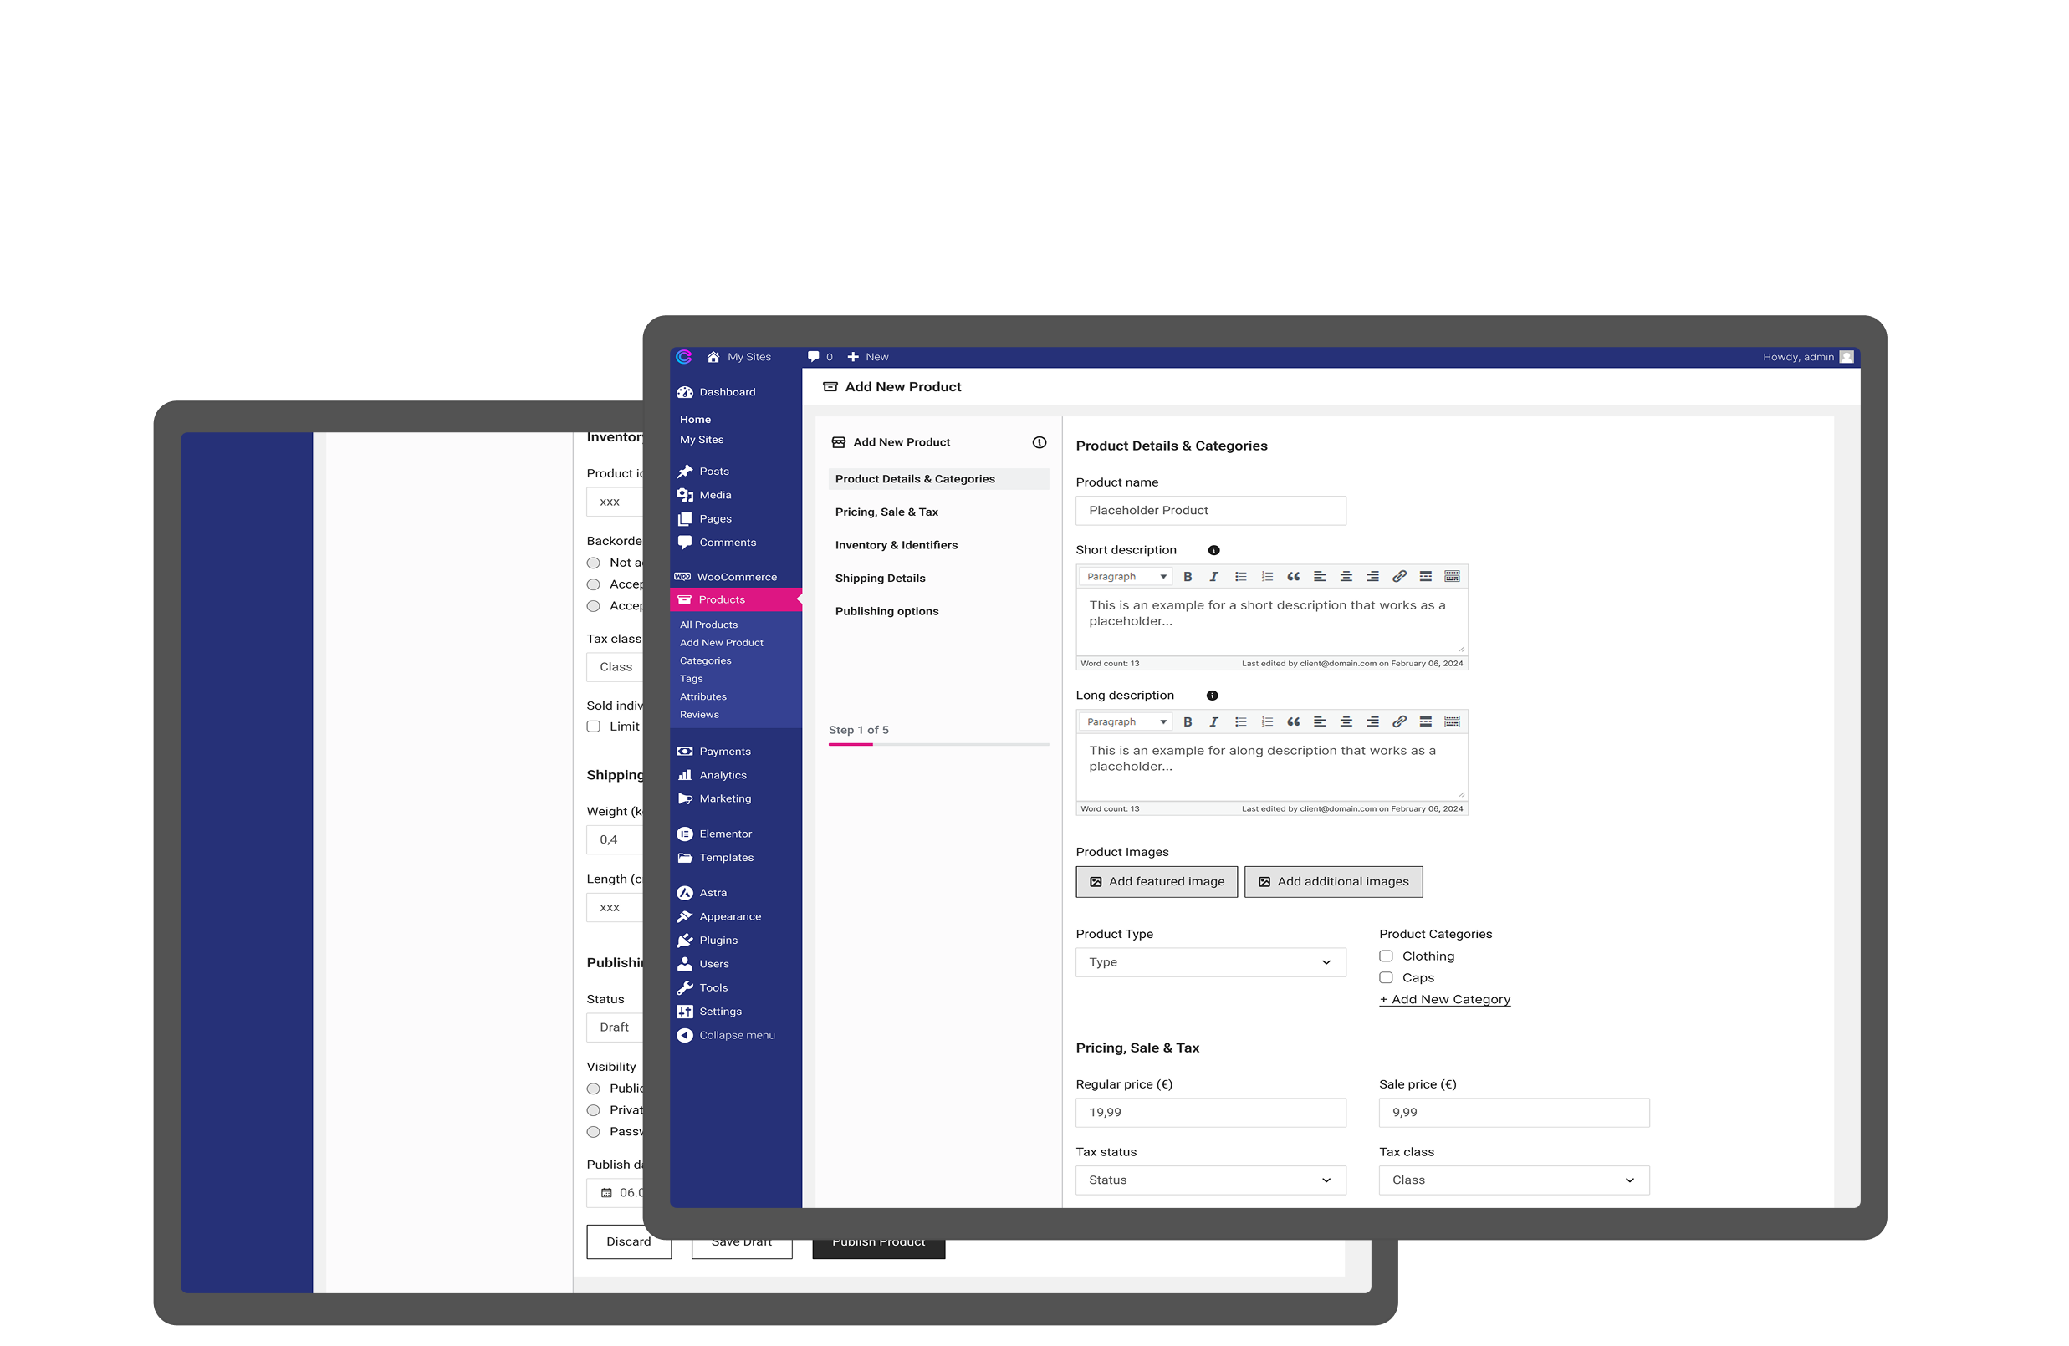The width and height of the screenshot is (2069, 1346).
Task: Click numbered list icon in Long description toolbar
Action: pyautogui.click(x=1267, y=721)
